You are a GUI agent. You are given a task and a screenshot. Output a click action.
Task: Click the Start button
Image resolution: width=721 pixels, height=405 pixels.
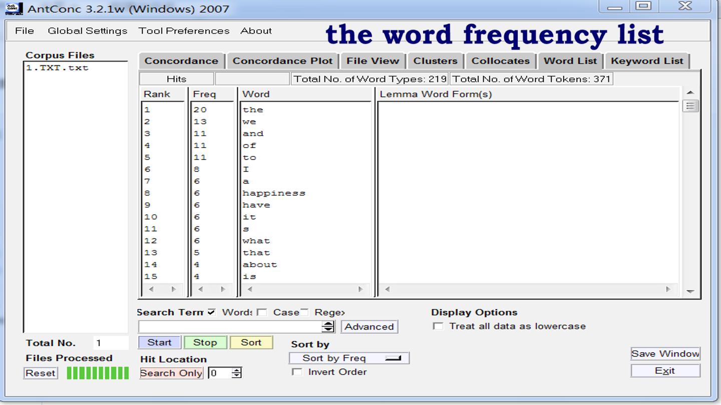(x=160, y=342)
